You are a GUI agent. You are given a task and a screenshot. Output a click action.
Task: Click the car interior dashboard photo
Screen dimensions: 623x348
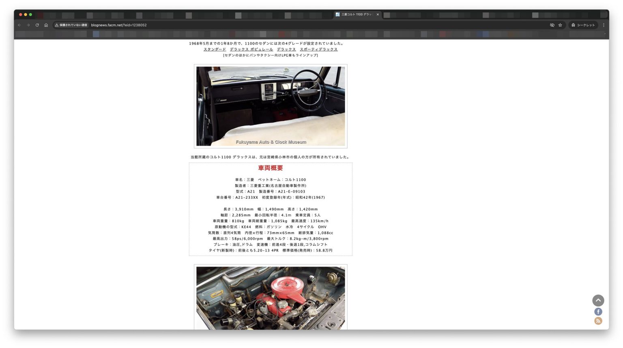tap(271, 106)
